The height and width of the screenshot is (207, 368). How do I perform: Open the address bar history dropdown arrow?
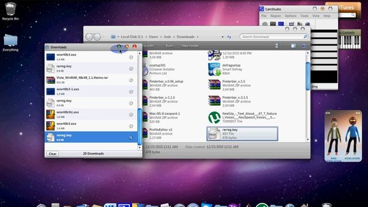click(x=223, y=37)
